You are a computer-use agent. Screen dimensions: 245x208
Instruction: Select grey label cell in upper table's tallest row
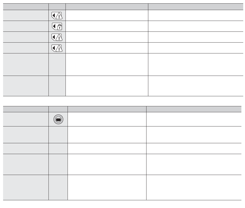pos(26,65)
